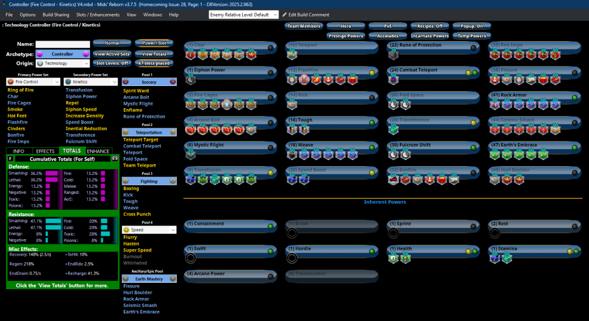This screenshot has width=589, height=321.
Task: Click the empty slot under Sprint
Action: click(393, 233)
